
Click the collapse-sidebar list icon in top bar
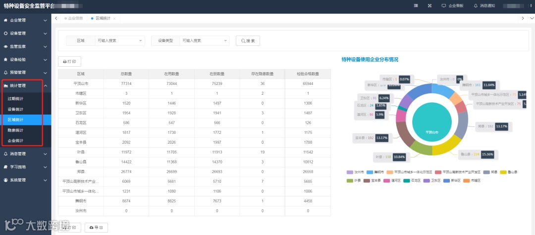click(416, 6)
